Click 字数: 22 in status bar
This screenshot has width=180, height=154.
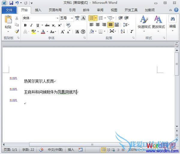point(28,150)
